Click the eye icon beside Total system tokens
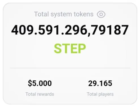The height and width of the screenshot is (106, 139). click(101, 14)
